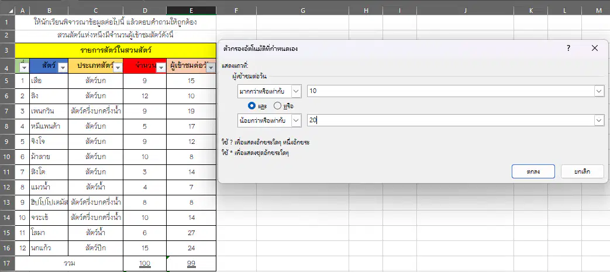
Task: Open filter dropdown on สัตว์ column header
Action: (63, 68)
